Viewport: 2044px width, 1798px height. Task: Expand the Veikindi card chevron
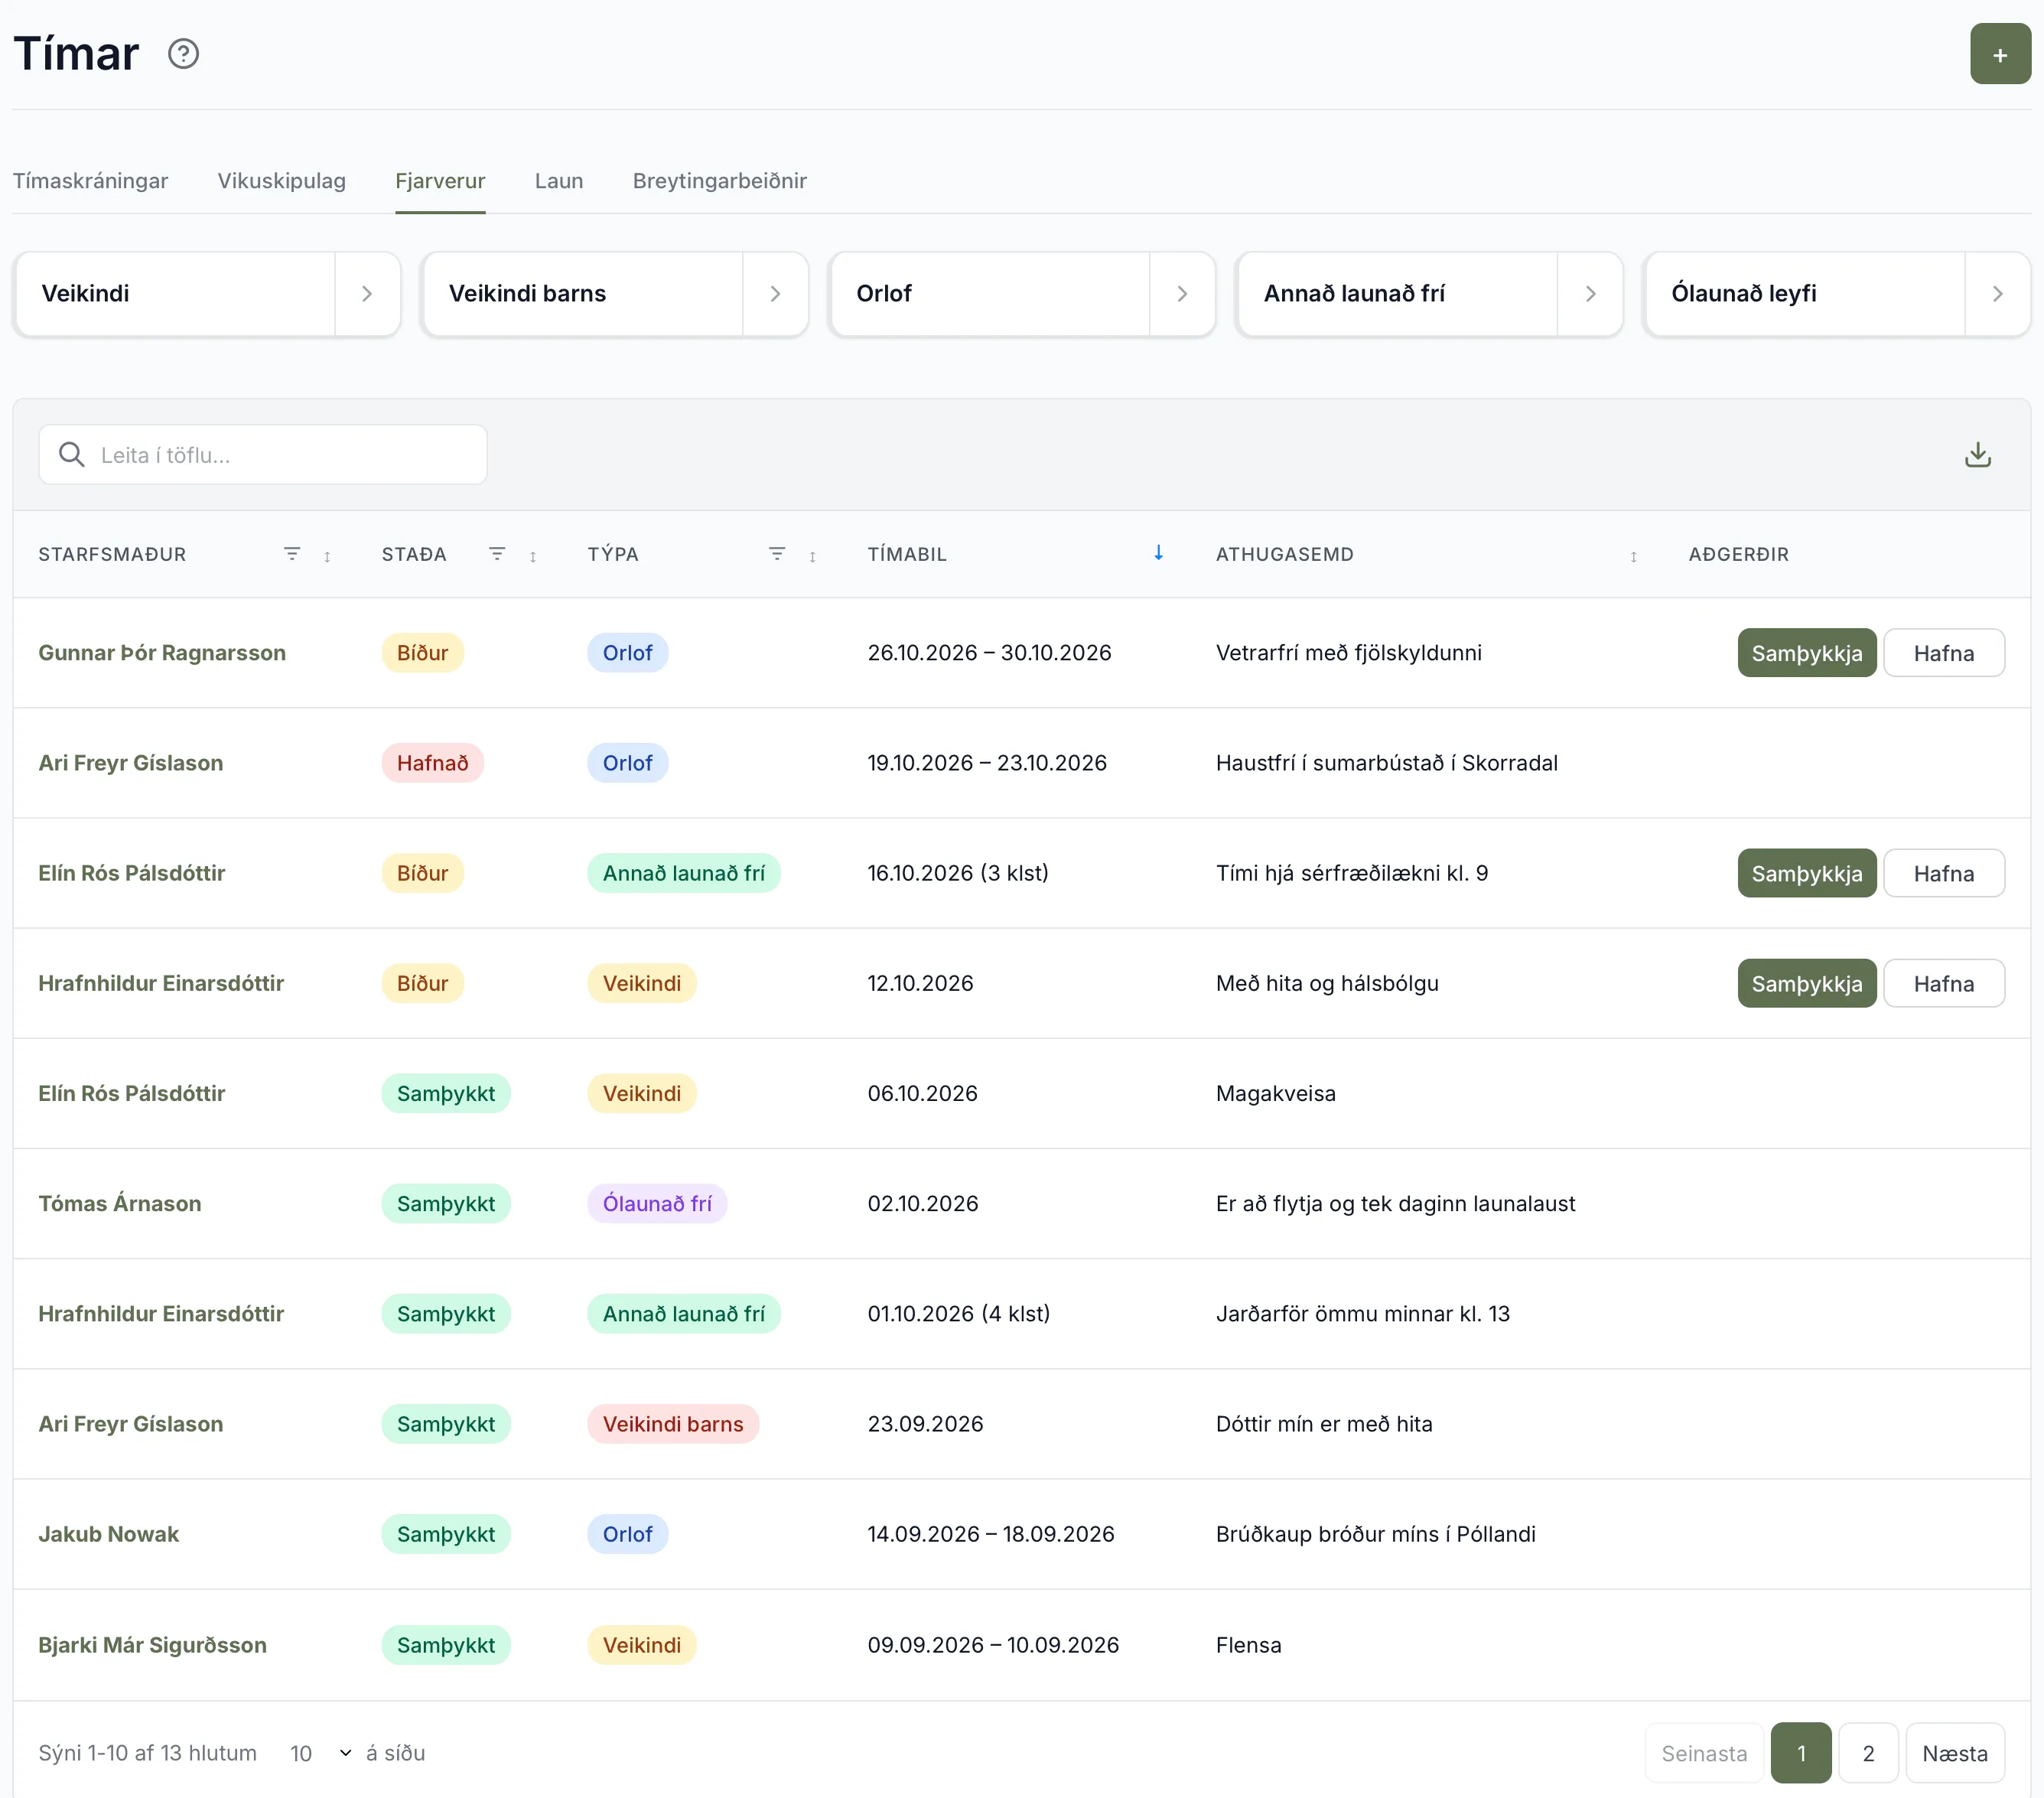coord(367,294)
